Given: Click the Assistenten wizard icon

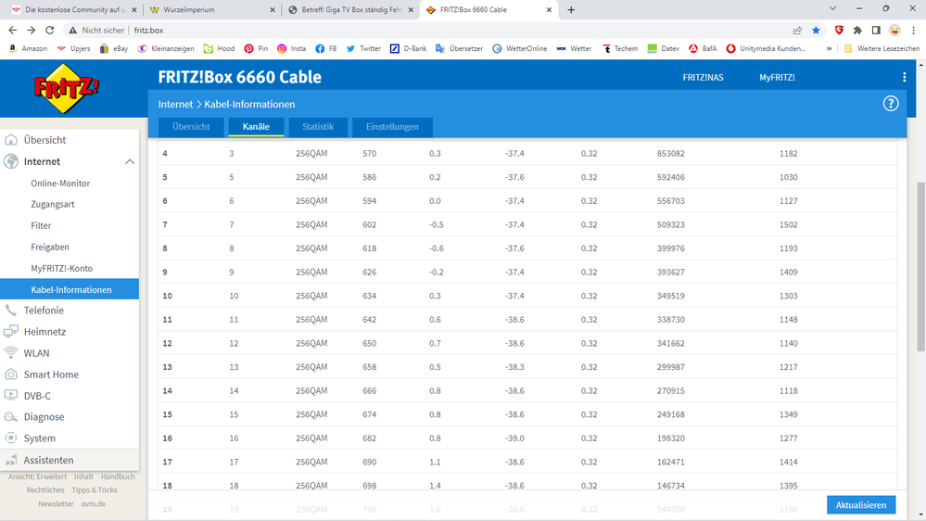Looking at the screenshot, I should point(10,460).
